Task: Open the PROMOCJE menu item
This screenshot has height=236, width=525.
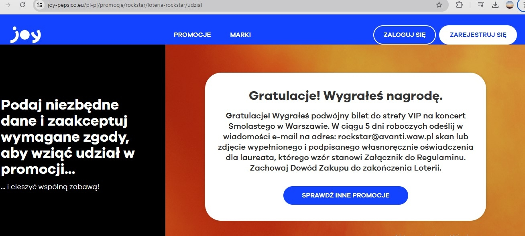Action: (x=192, y=35)
